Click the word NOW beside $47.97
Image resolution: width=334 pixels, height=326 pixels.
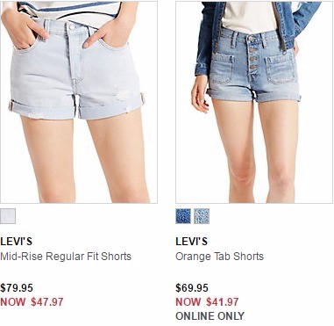(x=13, y=301)
